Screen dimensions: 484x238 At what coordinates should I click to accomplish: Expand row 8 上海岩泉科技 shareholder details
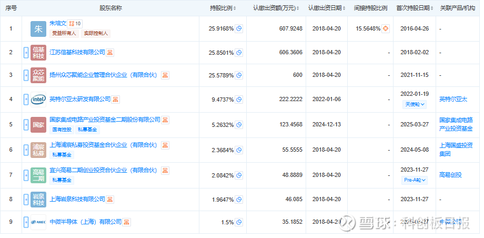[x=26, y=200]
